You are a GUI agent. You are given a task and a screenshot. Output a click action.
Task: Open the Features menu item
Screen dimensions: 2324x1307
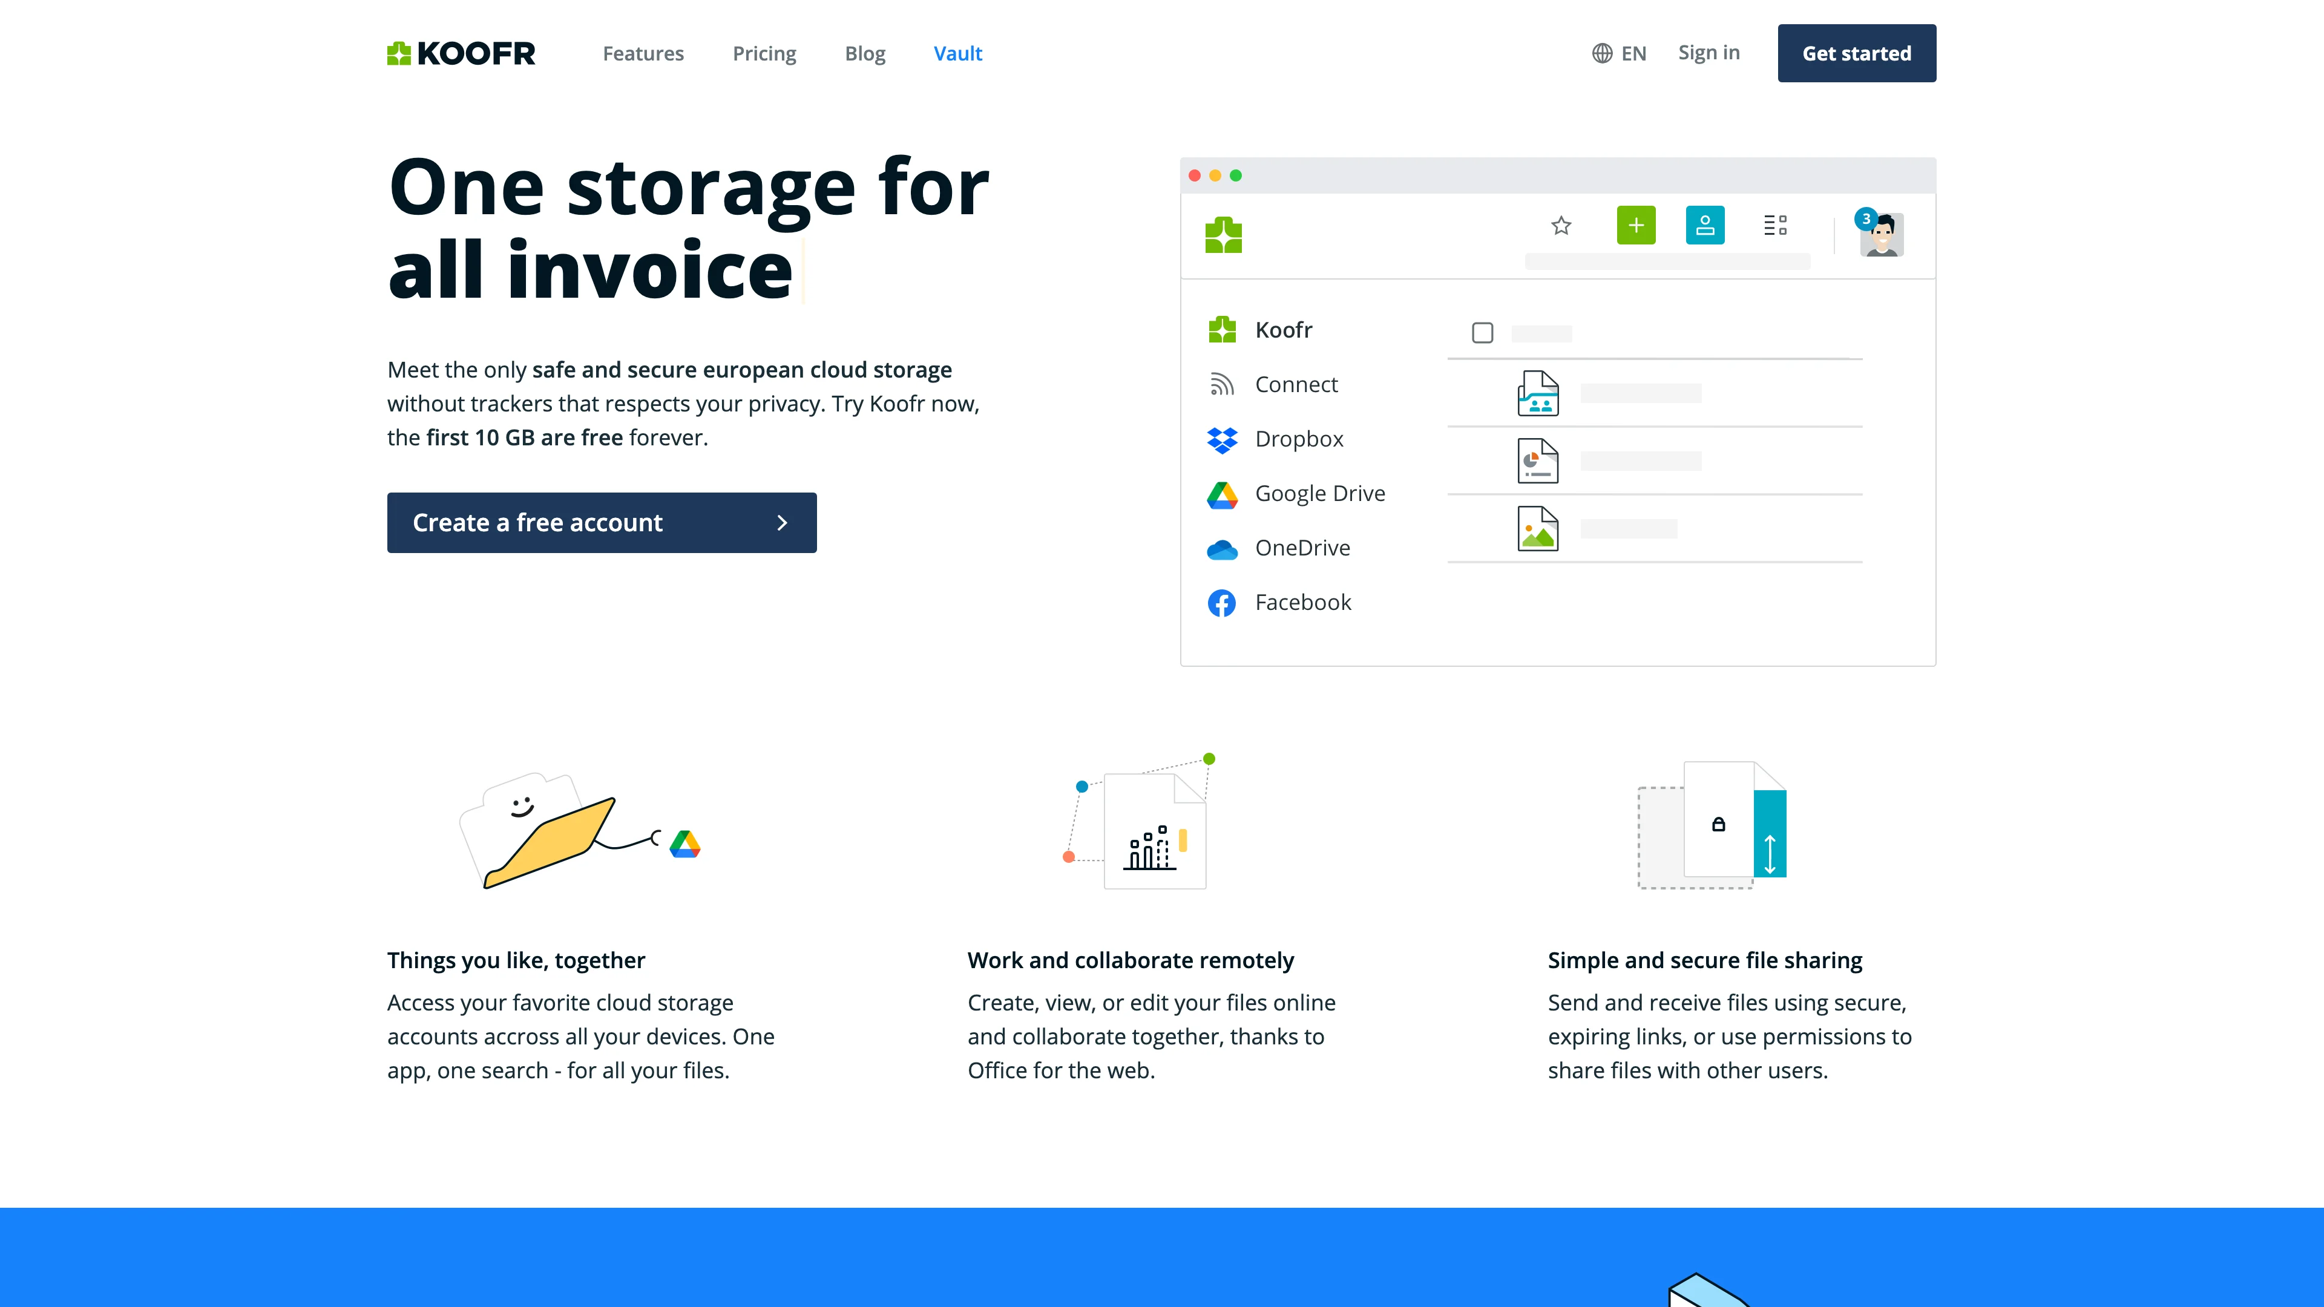[643, 53]
